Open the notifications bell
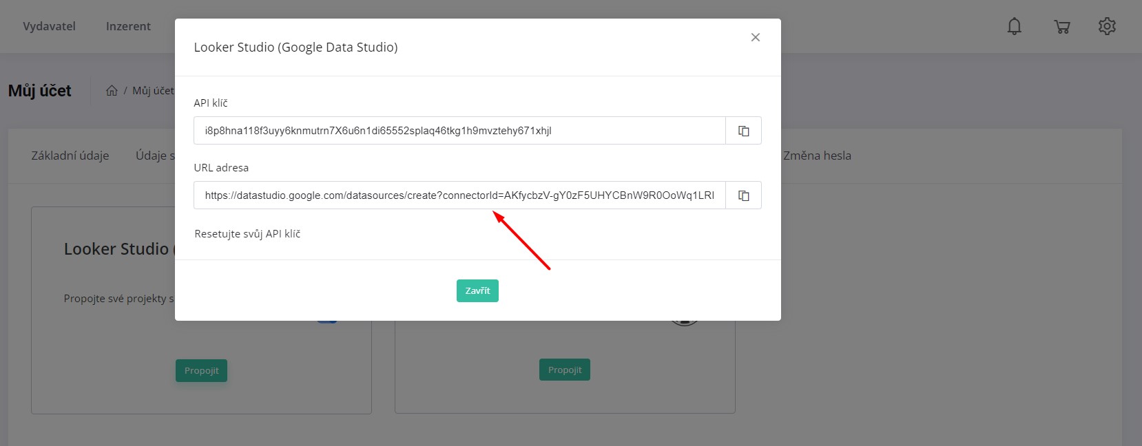The image size is (1142, 446). click(x=1014, y=26)
